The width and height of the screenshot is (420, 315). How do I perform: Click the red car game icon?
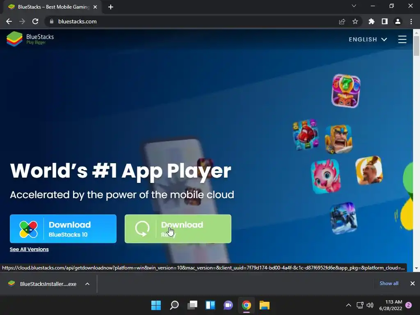(x=306, y=135)
